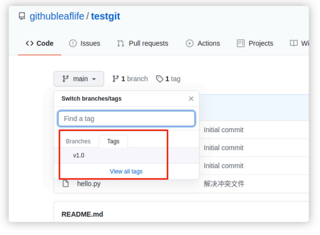Open the githubleaflife owner profile link
320x235 pixels.
click(x=57, y=17)
